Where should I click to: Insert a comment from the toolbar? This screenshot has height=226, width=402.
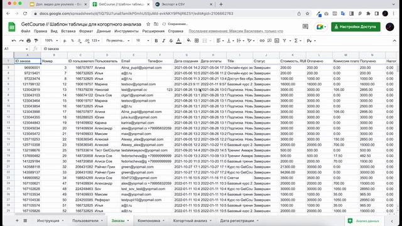(269, 41)
